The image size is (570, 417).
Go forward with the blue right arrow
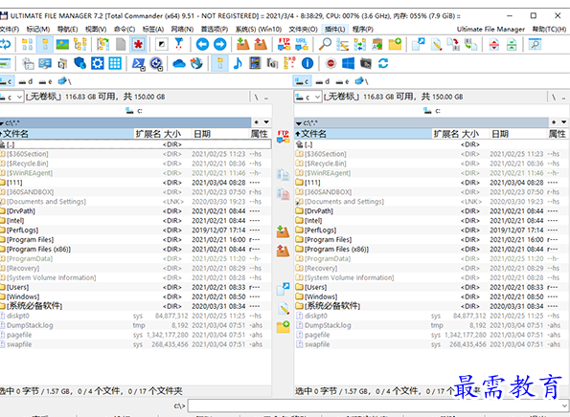tap(220, 44)
